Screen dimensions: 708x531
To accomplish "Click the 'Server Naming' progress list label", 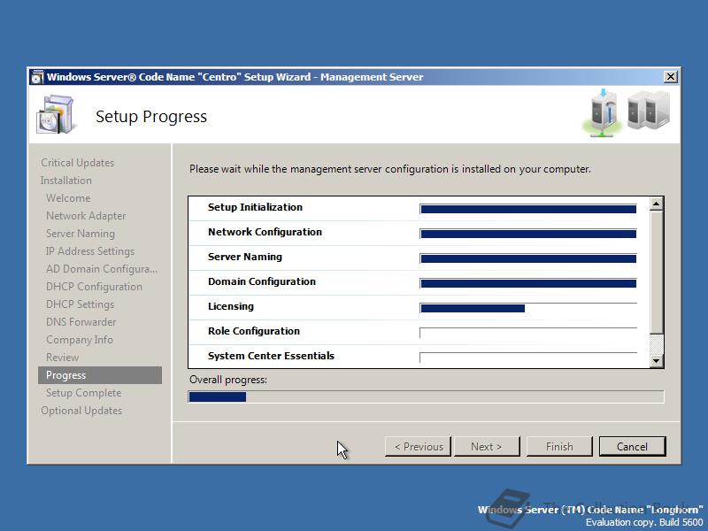I will tap(245, 257).
